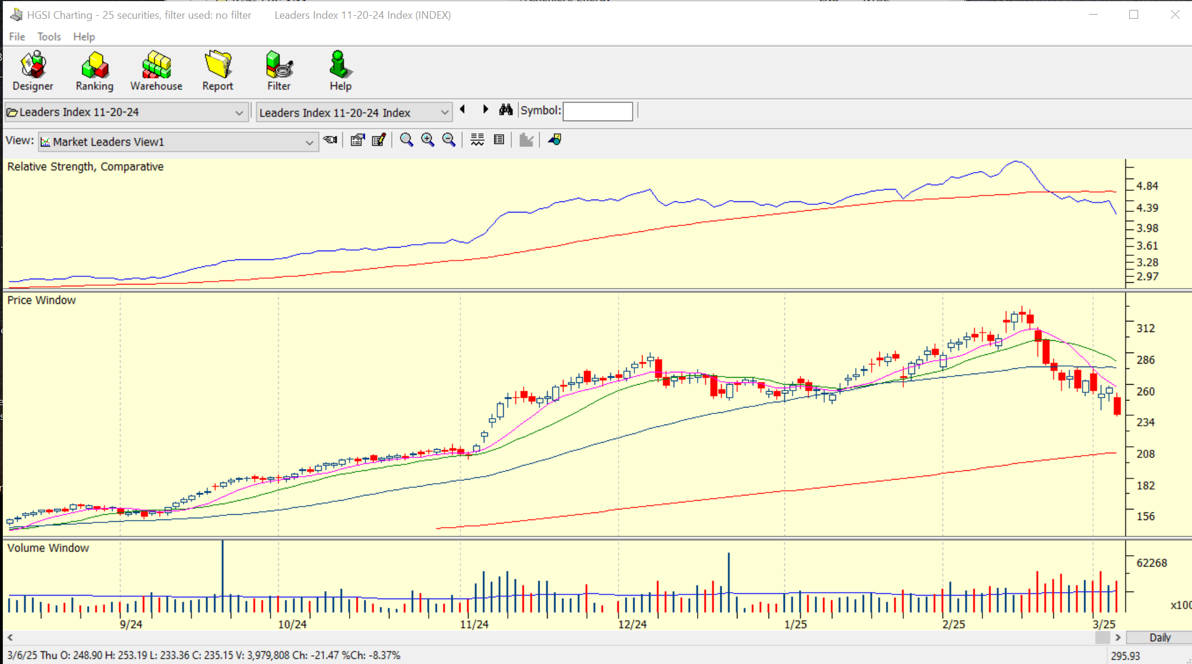Viewport: 1192px width, 664px height.
Task: Click the Daily period button
Action: (x=1159, y=638)
